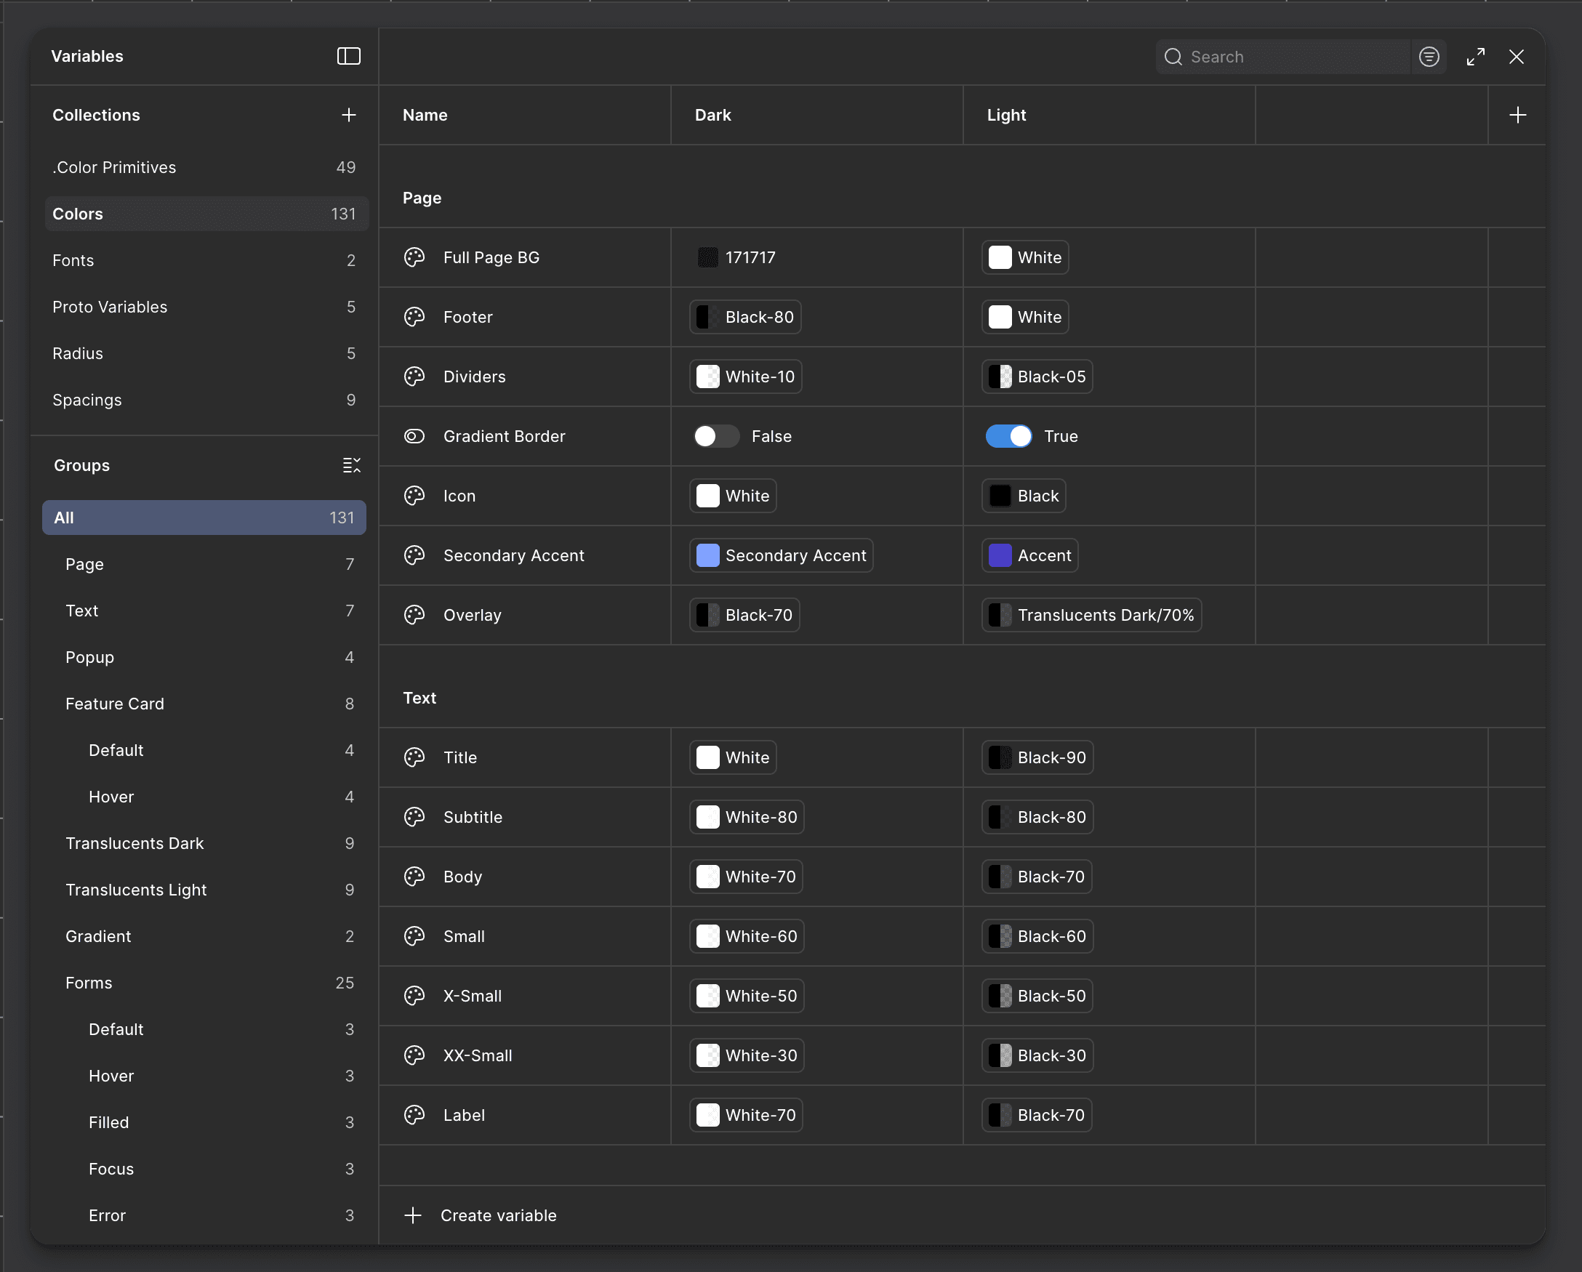
Task: Click the boolean icon for Gradient Border
Action: coord(414,436)
